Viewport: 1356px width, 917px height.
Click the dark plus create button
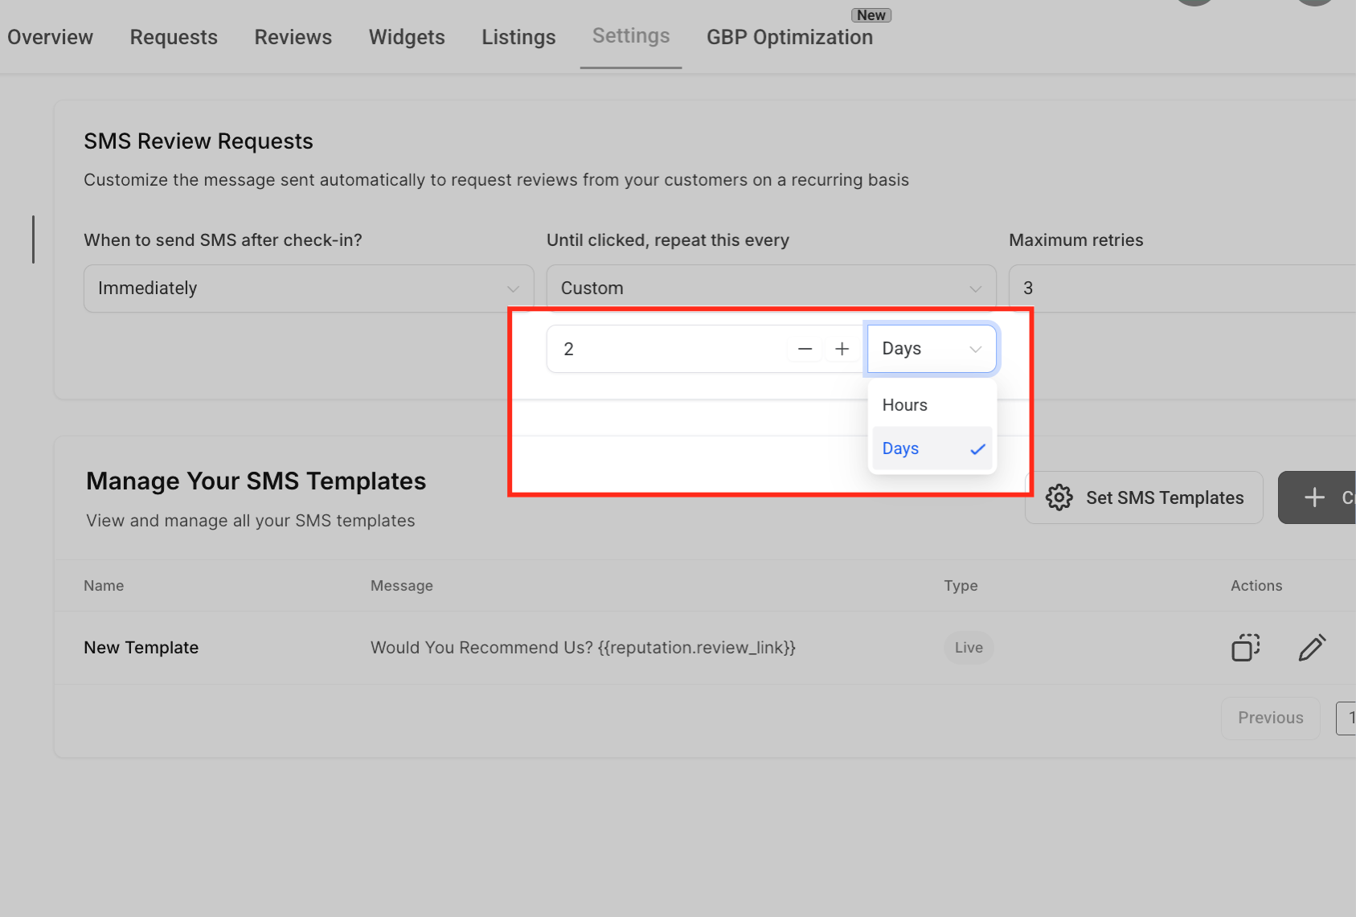(x=1317, y=497)
